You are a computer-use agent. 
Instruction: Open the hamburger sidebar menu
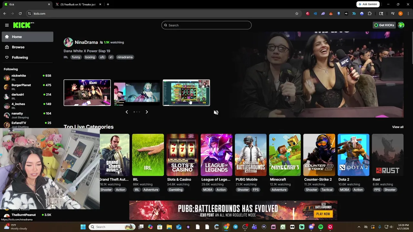7,25
